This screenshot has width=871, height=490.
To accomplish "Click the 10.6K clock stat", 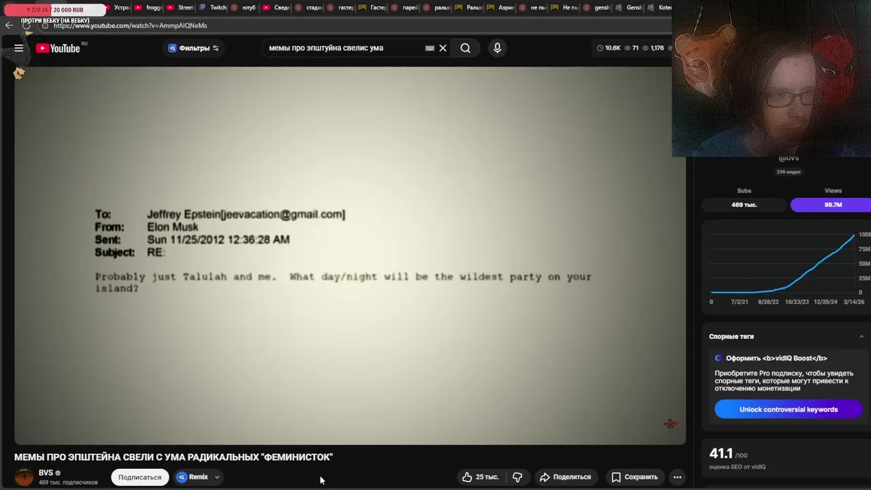I will point(609,48).
